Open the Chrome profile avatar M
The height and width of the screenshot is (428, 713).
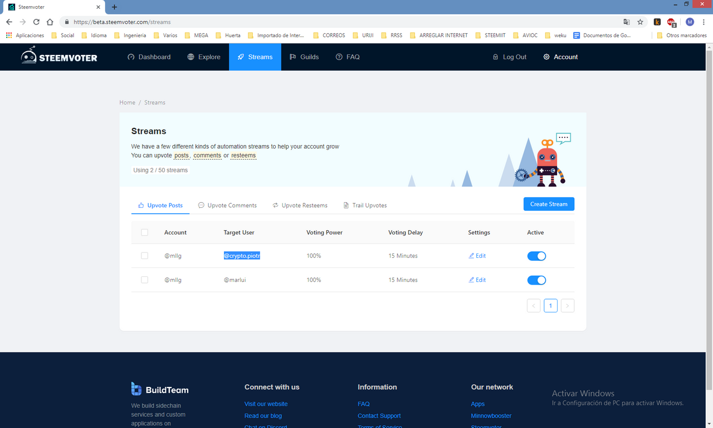click(x=690, y=22)
